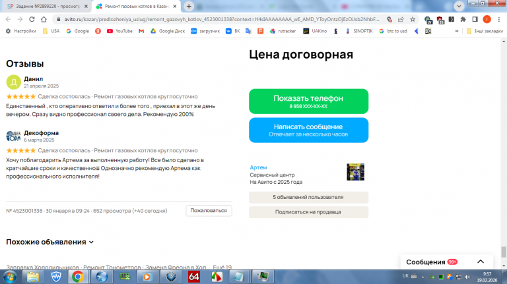Image resolution: width=507 pixels, height=284 pixels.
Task: Open reviewer Декоформа logo avatar
Action: tap(14, 136)
